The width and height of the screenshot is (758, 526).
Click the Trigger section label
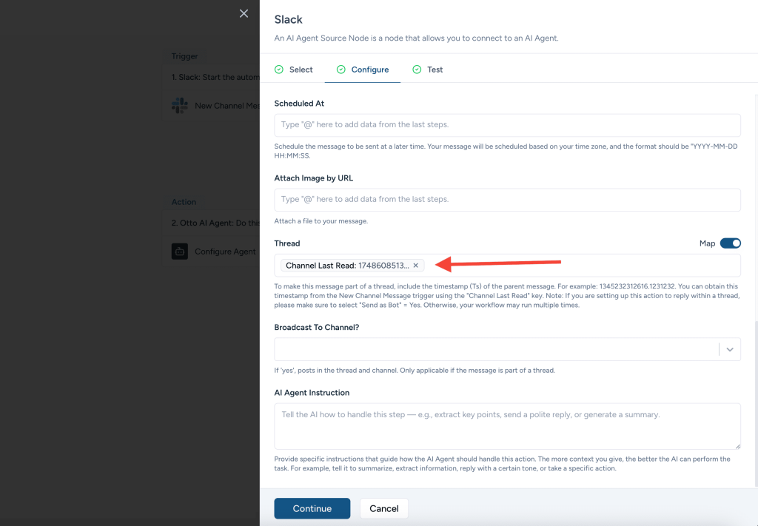coord(184,56)
